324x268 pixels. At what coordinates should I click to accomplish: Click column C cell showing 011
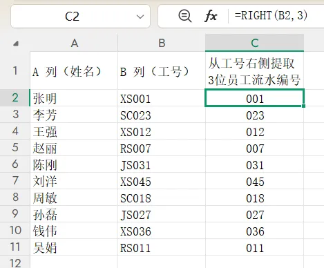(254, 247)
